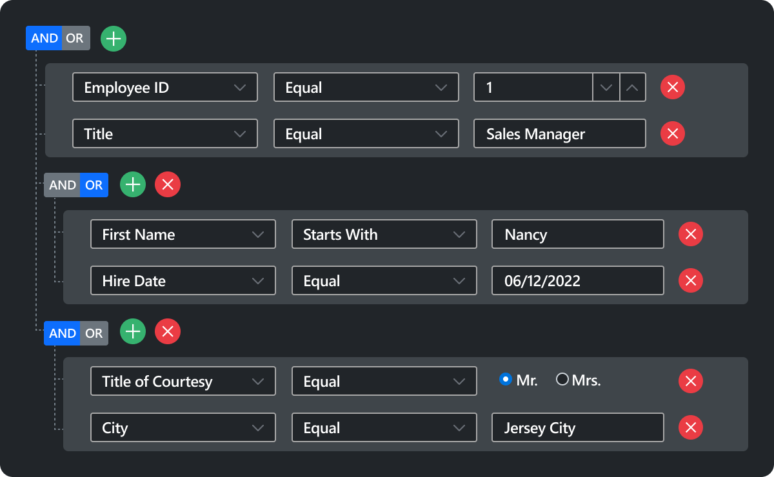Remove the First Name Nancy rule
774x477 pixels.
[690, 234]
